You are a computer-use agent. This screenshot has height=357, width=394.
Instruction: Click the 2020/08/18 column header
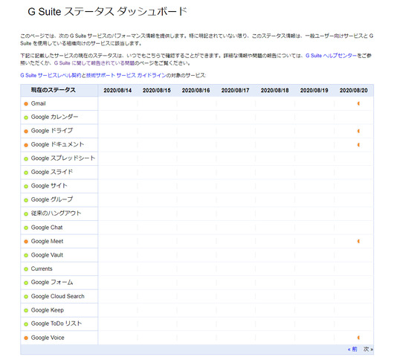274,91
